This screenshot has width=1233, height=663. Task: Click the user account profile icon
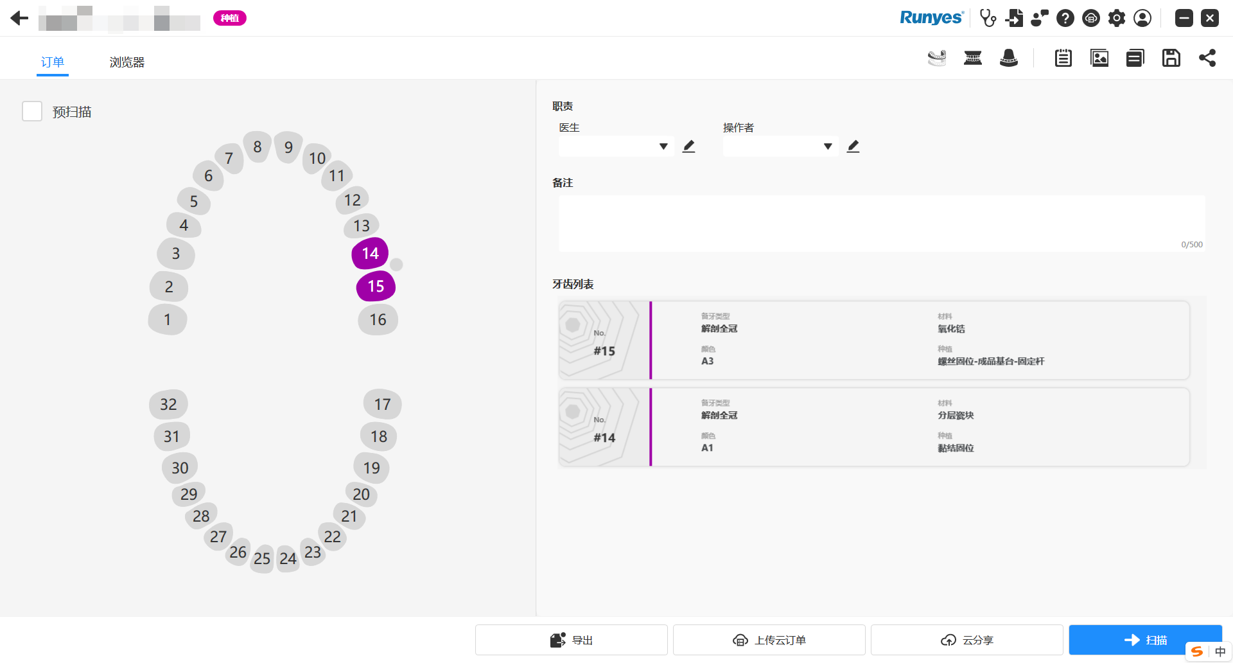coord(1142,18)
